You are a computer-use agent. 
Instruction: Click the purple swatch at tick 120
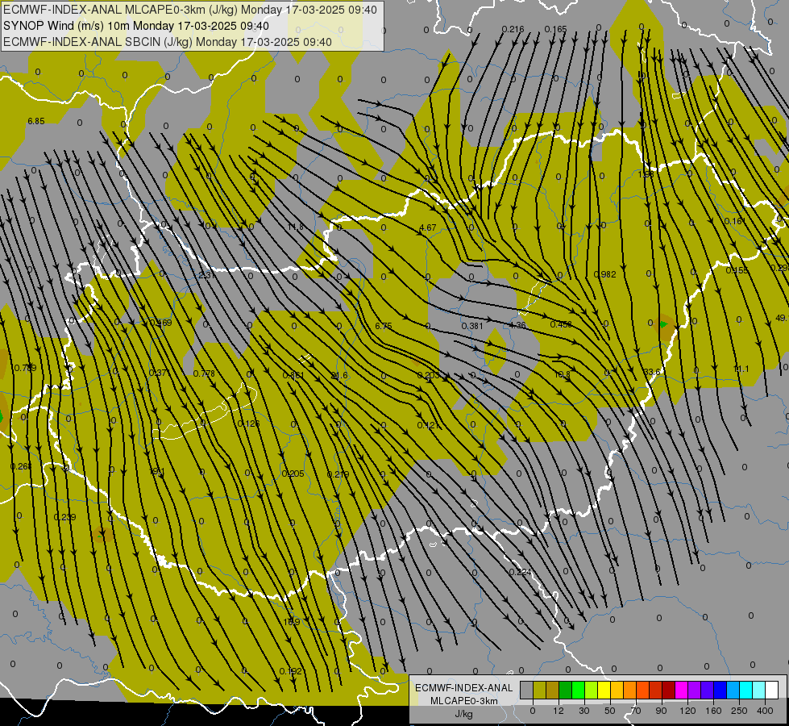(x=695, y=690)
